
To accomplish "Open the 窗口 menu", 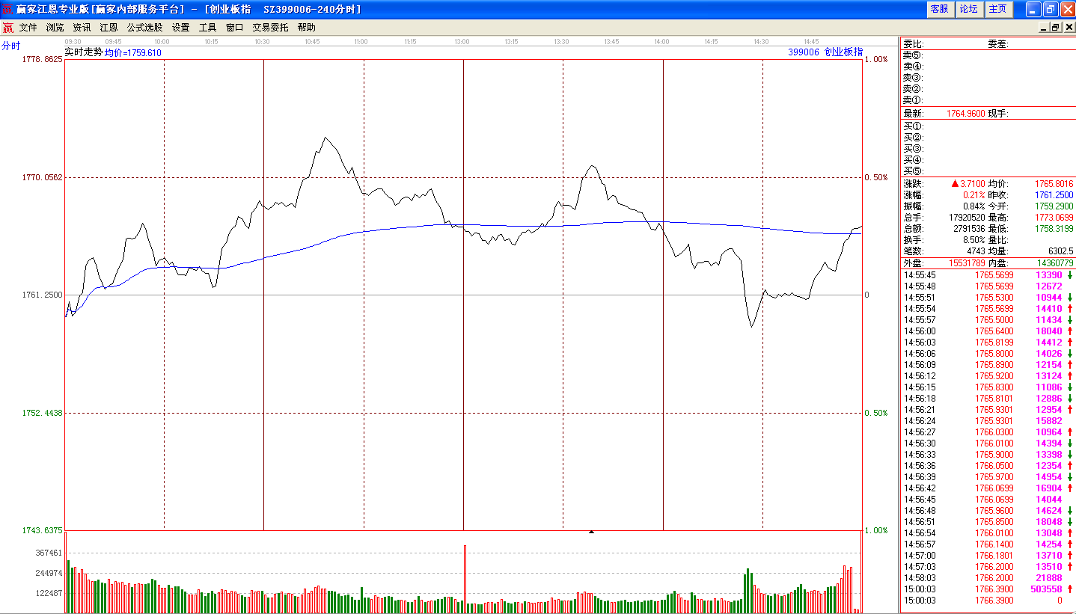I will (234, 27).
